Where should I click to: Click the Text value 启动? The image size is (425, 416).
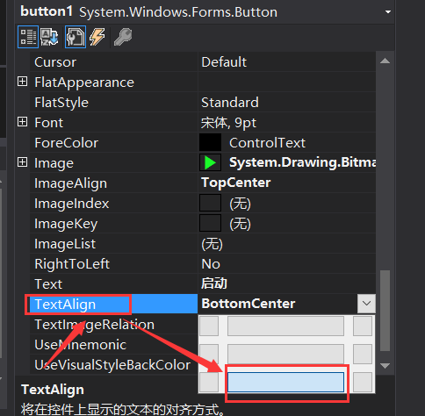(x=214, y=283)
